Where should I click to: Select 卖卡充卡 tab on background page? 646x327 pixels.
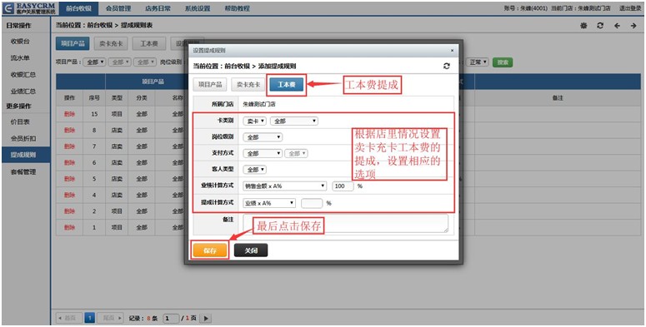click(x=111, y=43)
